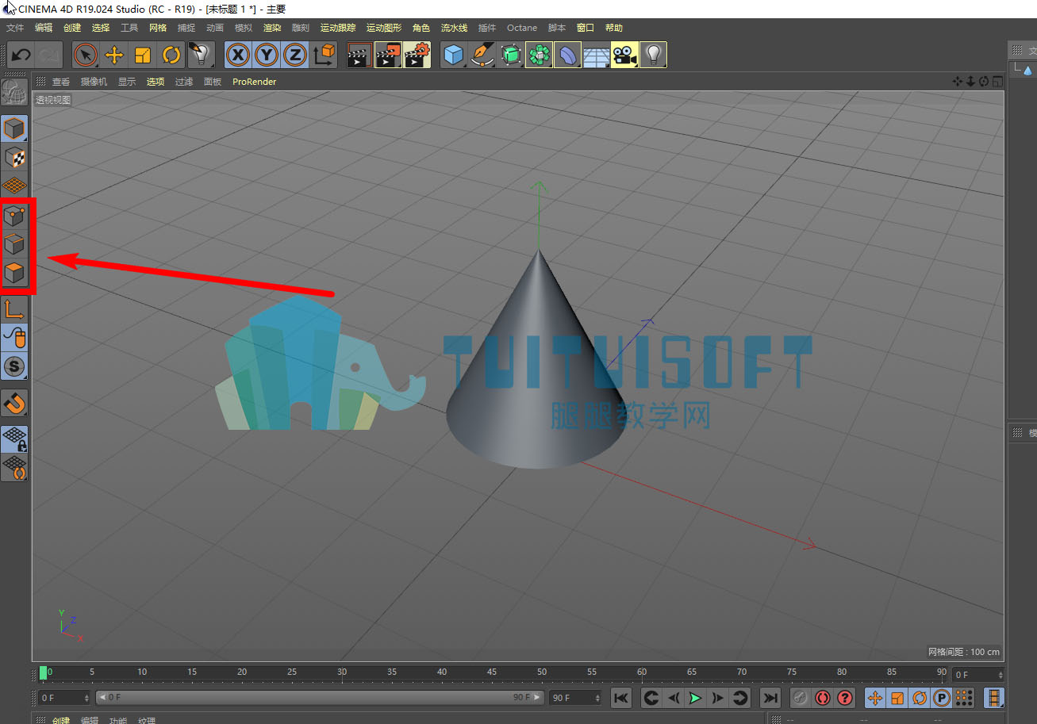Open ProRender viewport menu
The width and height of the screenshot is (1037, 724).
254,82
